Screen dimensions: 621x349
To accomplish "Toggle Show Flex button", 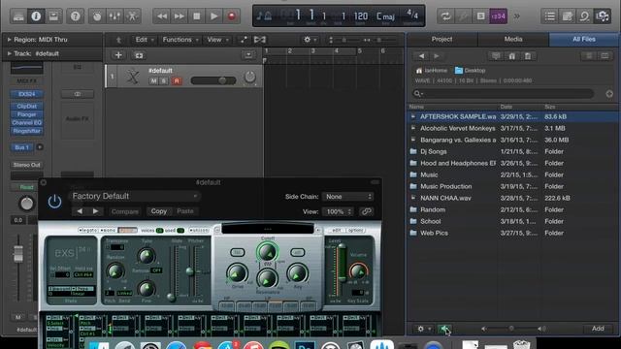I will coord(260,40).
